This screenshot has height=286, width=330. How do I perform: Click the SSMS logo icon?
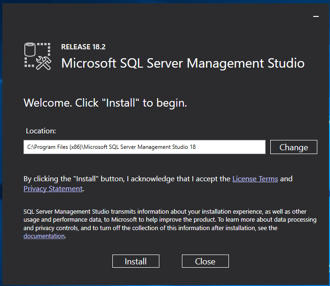(37, 57)
